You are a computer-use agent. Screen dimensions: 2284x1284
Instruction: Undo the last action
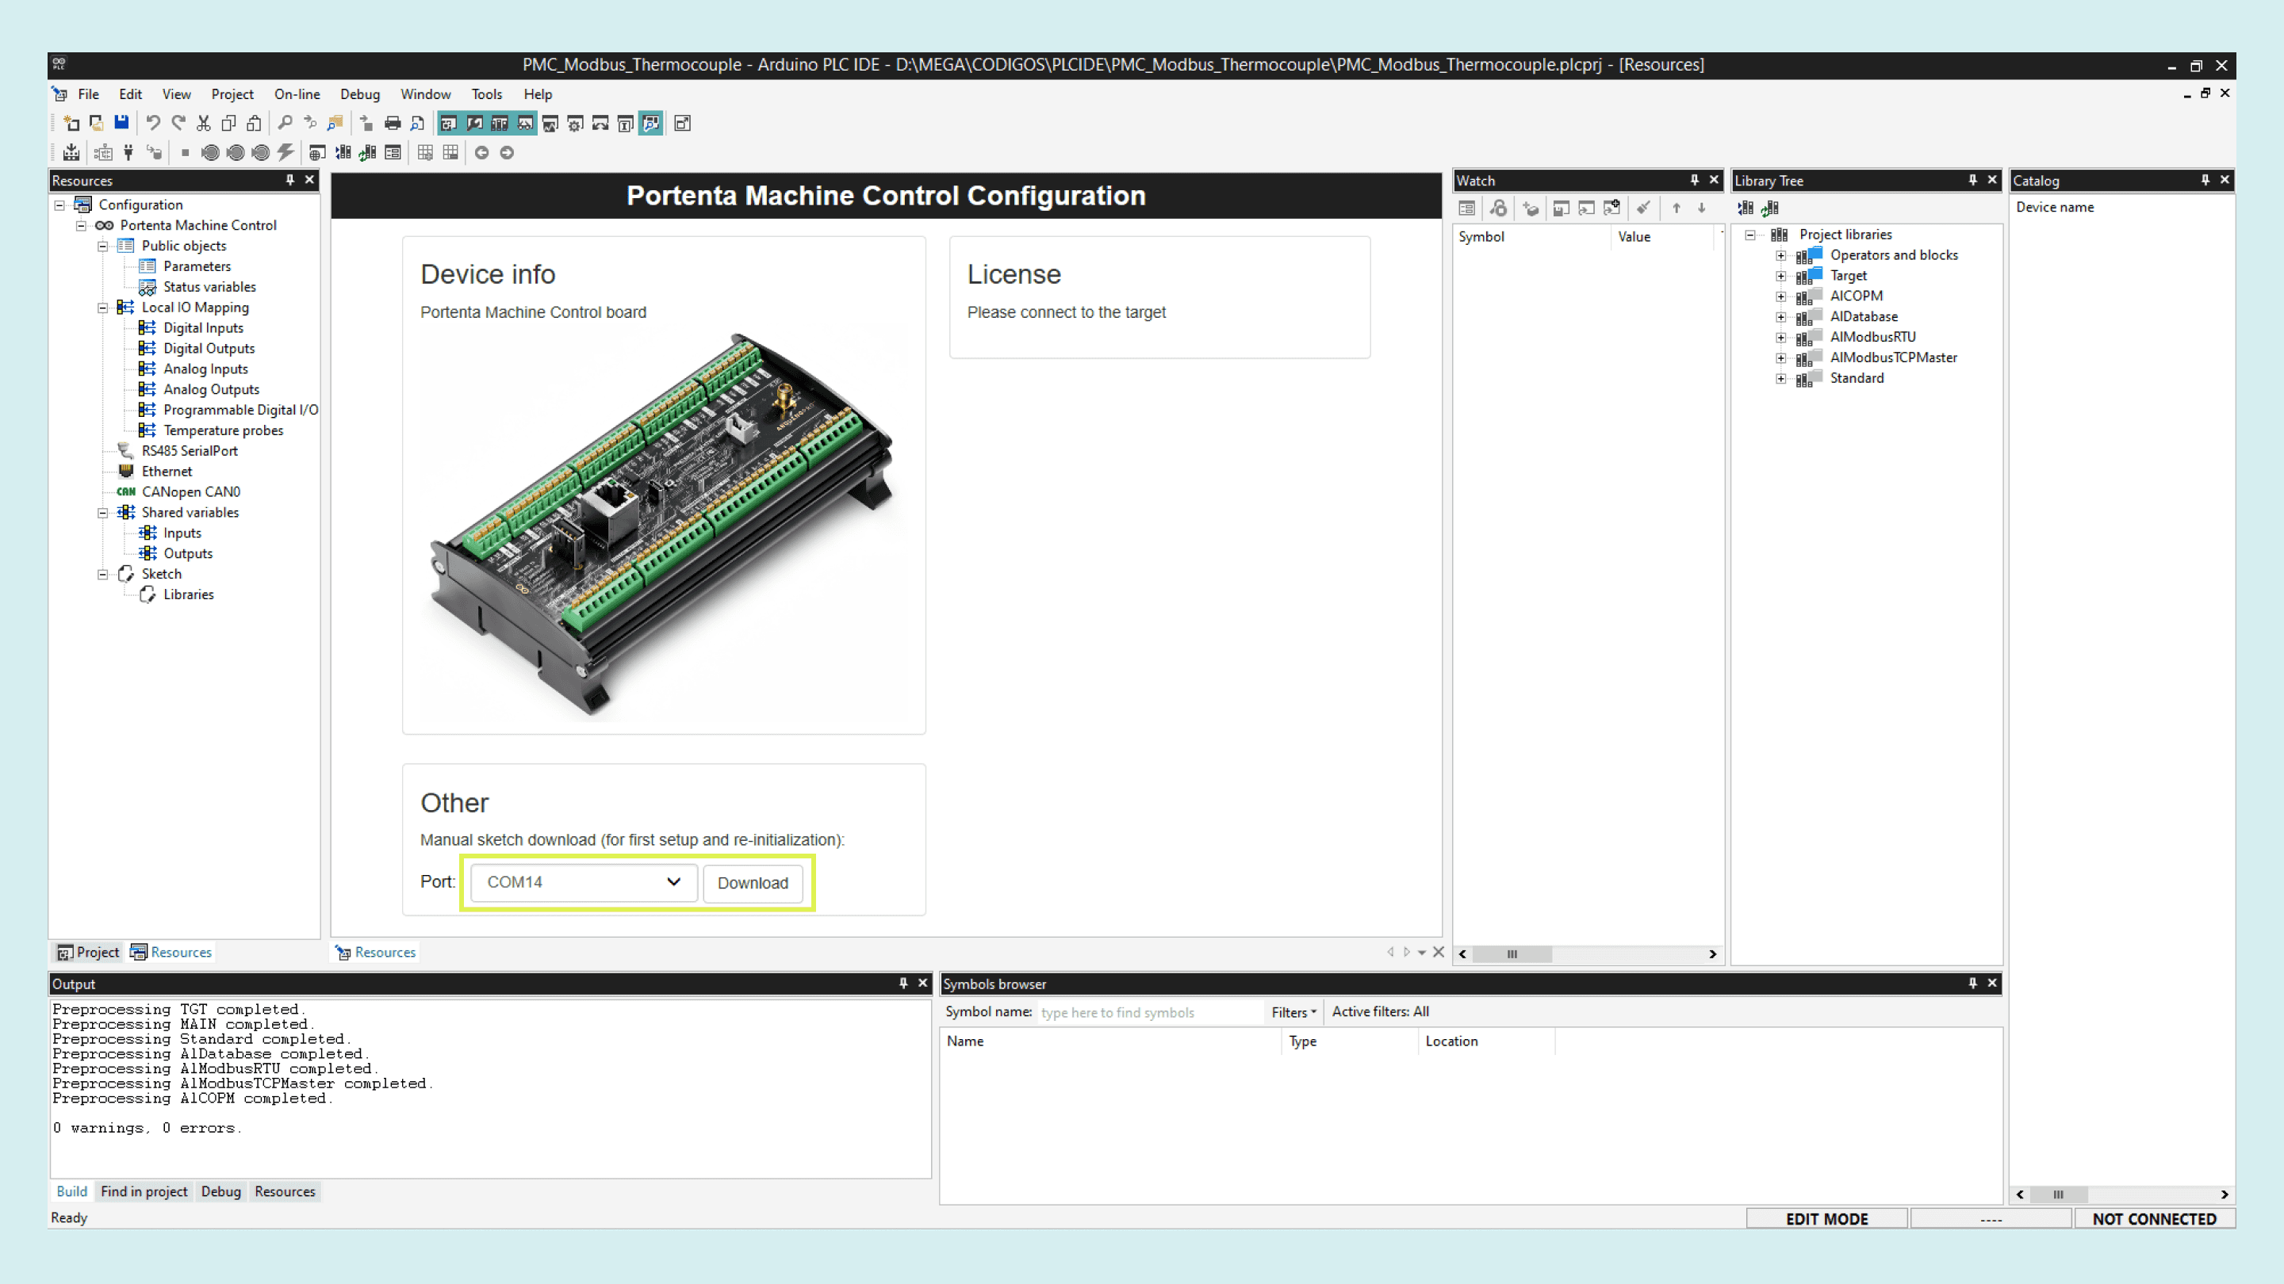[151, 122]
